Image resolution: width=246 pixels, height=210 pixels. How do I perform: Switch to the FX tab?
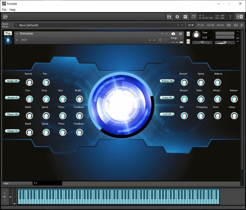click(x=36, y=183)
